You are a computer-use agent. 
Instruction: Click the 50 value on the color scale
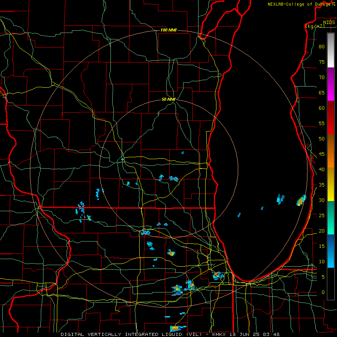click(322, 139)
